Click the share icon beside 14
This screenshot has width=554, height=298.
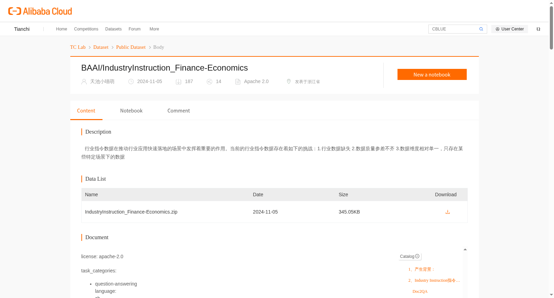tap(209, 82)
